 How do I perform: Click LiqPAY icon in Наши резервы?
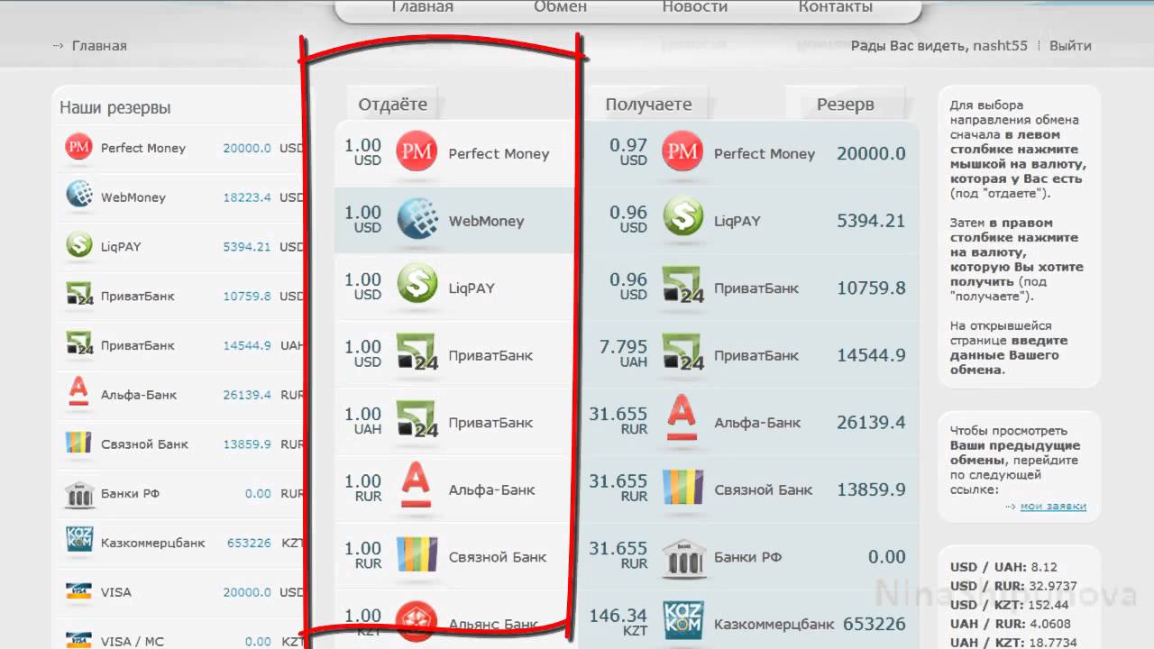(x=79, y=245)
